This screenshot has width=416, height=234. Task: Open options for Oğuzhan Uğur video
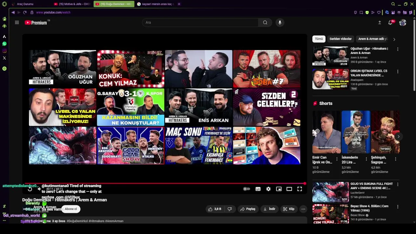tap(397, 49)
